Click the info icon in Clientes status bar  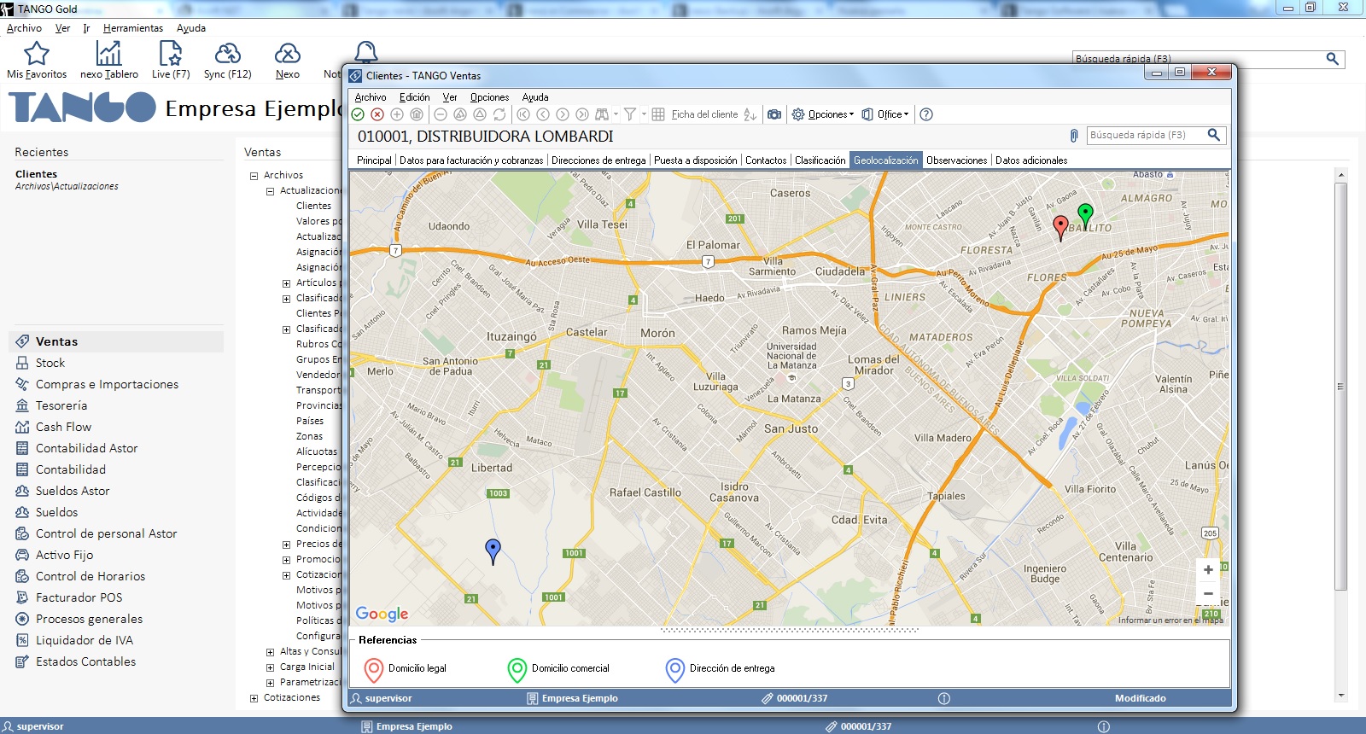[x=944, y=698]
